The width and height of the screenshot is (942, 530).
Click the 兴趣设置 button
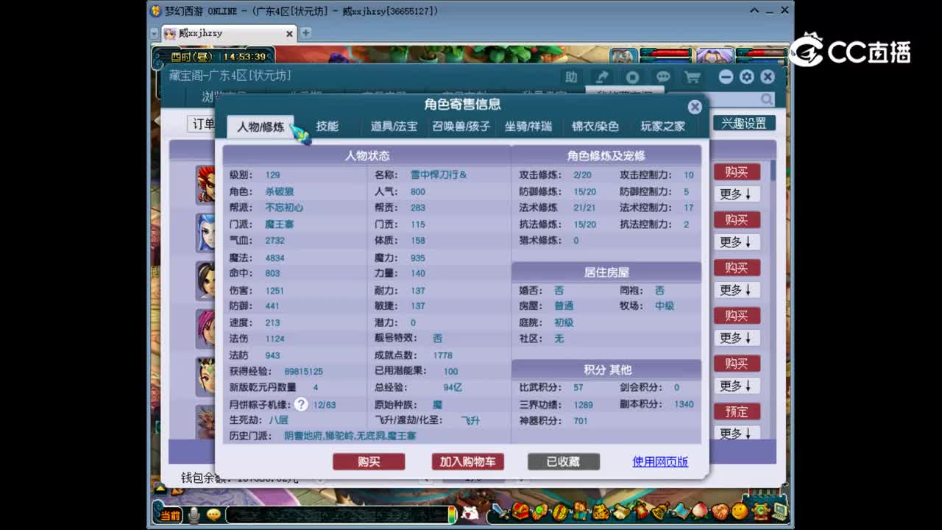[x=744, y=123]
